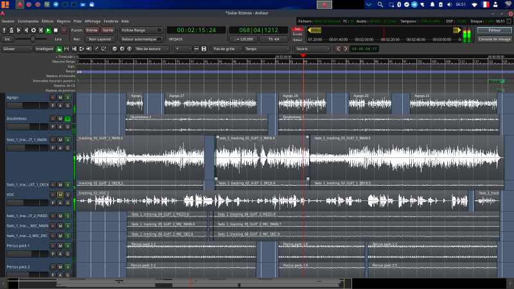Open the Pas de grille dropdown
This screenshot has width=514, height=289.
(x=227, y=49)
